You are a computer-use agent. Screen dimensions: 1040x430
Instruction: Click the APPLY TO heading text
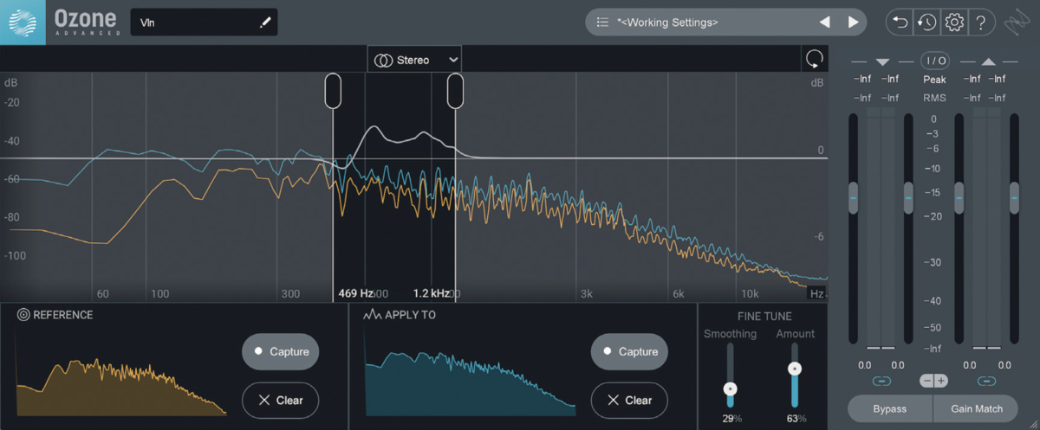click(410, 315)
